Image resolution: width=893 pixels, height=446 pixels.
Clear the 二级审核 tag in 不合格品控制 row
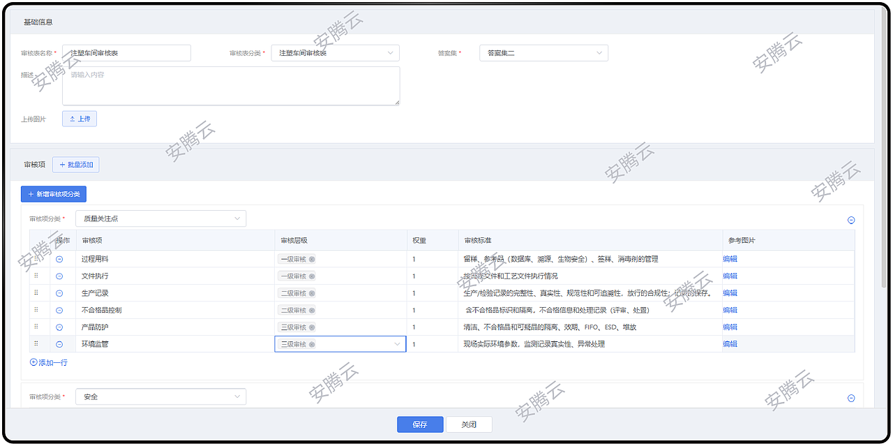[x=312, y=310]
